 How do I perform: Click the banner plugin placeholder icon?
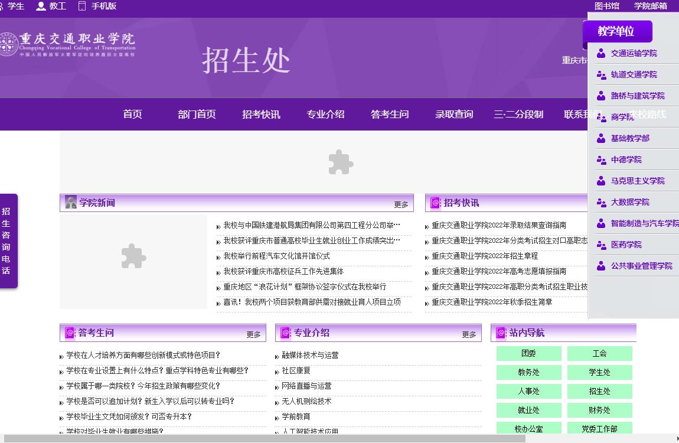tap(341, 162)
